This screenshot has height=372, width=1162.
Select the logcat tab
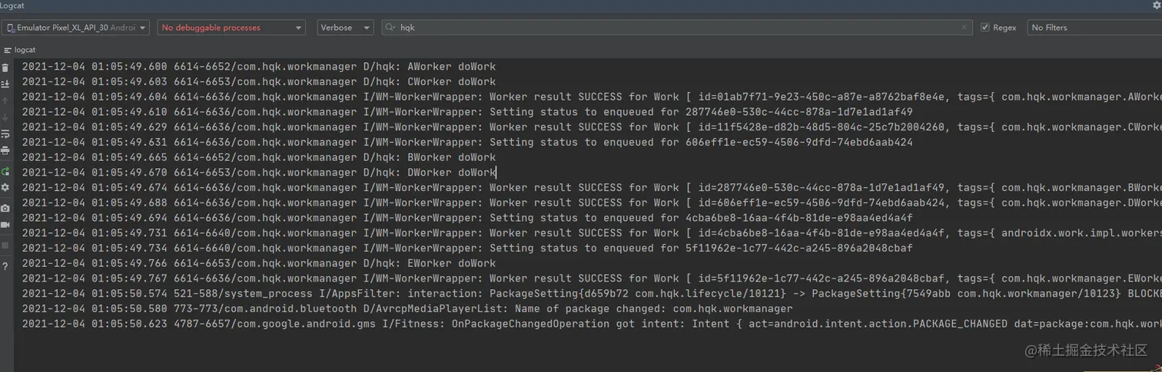tap(20, 50)
